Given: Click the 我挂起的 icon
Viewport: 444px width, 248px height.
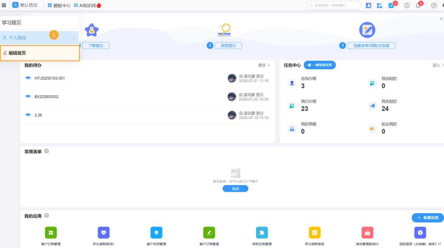Looking at the screenshot, I should point(372,83).
